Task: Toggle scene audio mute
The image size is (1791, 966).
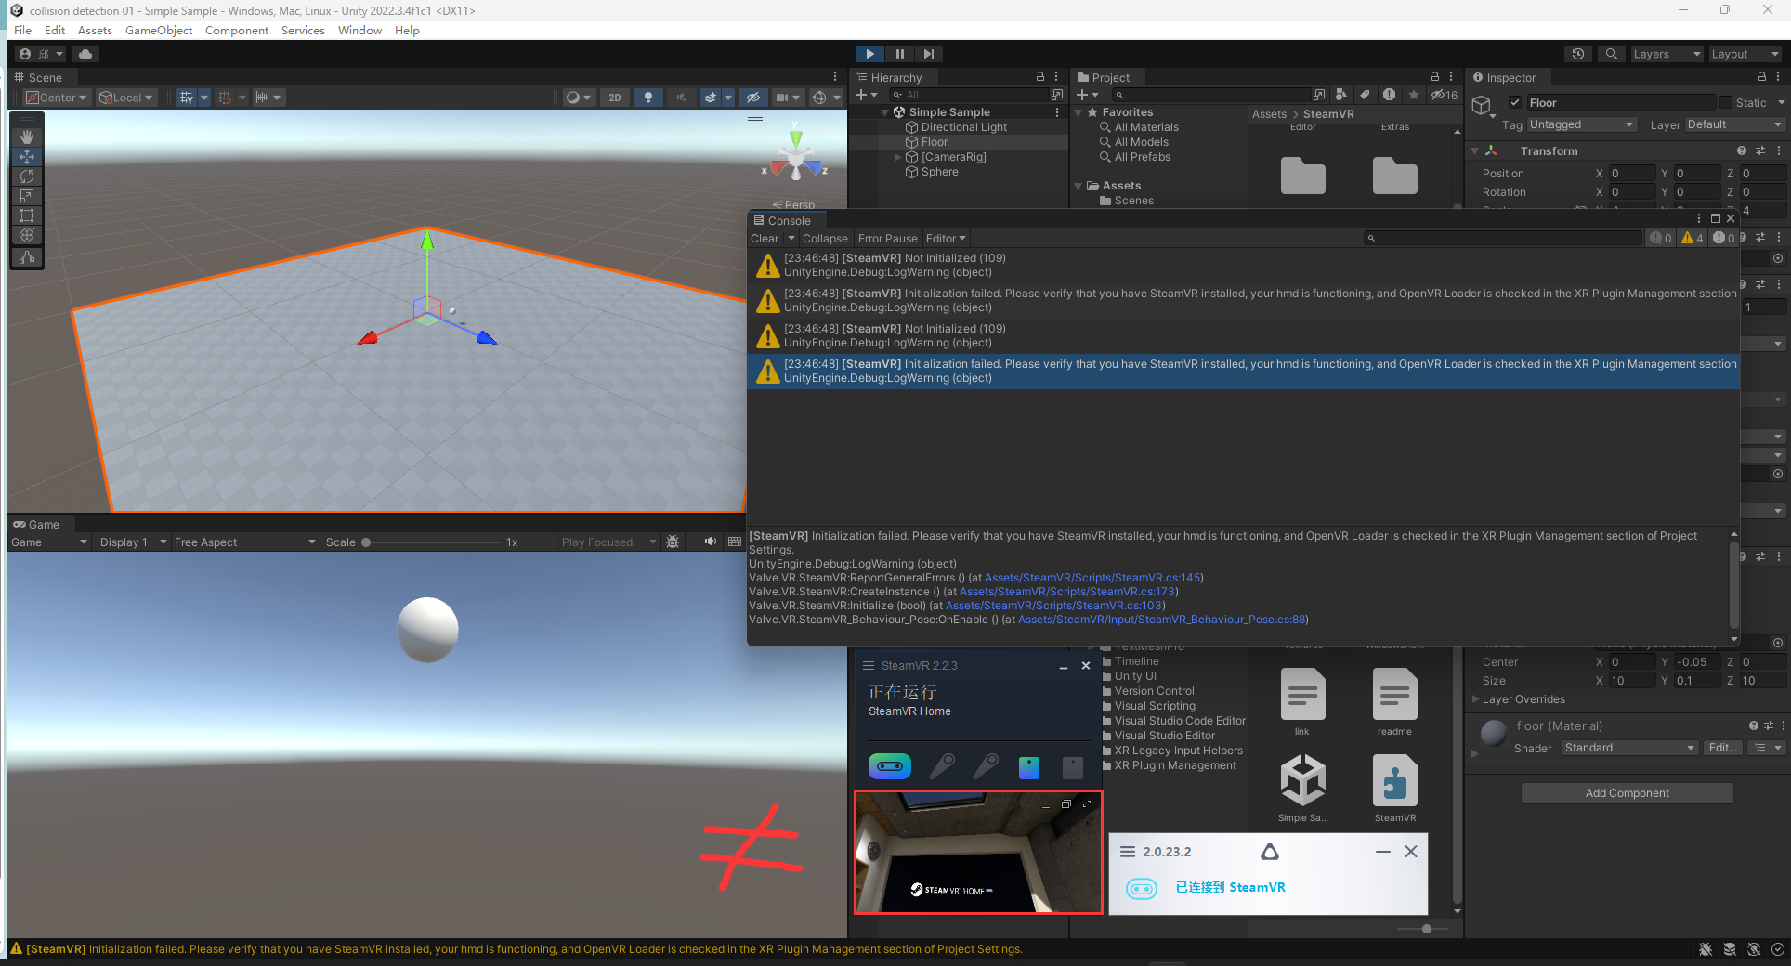Action: point(681,98)
